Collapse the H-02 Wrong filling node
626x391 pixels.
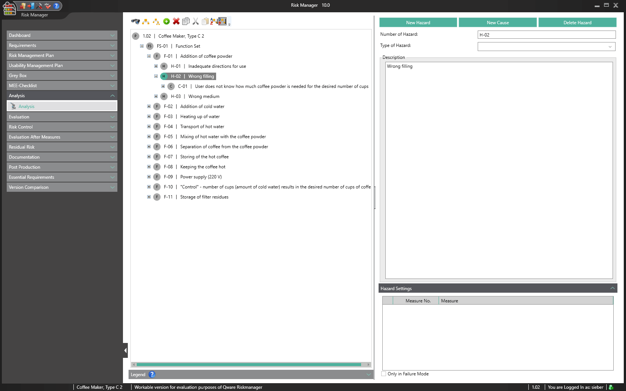point(156,76)
